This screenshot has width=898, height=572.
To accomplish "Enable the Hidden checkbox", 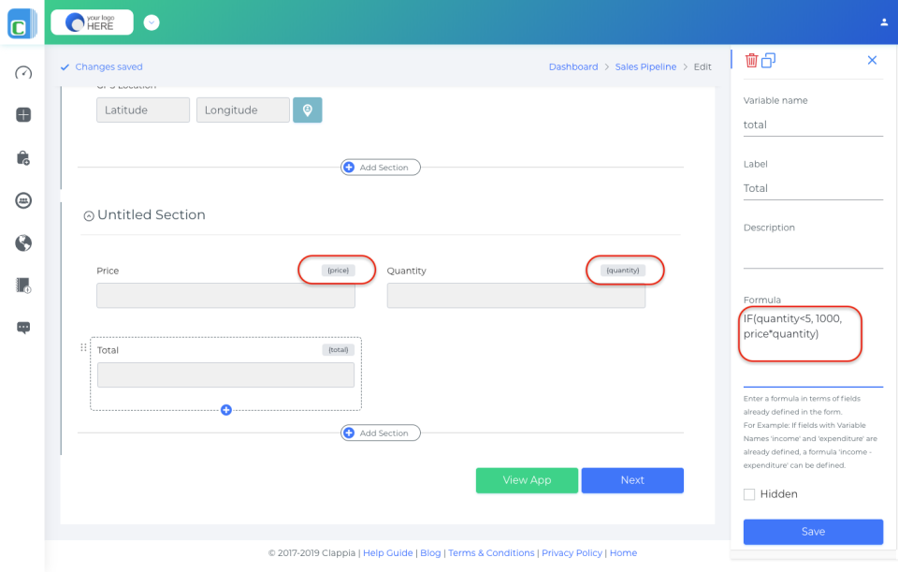I will click(x=748, y=493).
